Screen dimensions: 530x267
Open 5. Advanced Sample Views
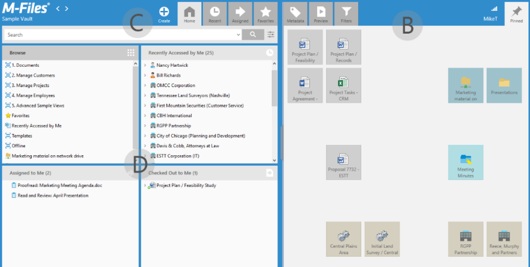click(35, 106)
